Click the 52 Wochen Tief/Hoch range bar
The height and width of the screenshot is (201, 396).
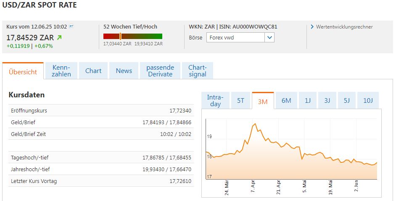pyautogui.click(x=133, y=37)
